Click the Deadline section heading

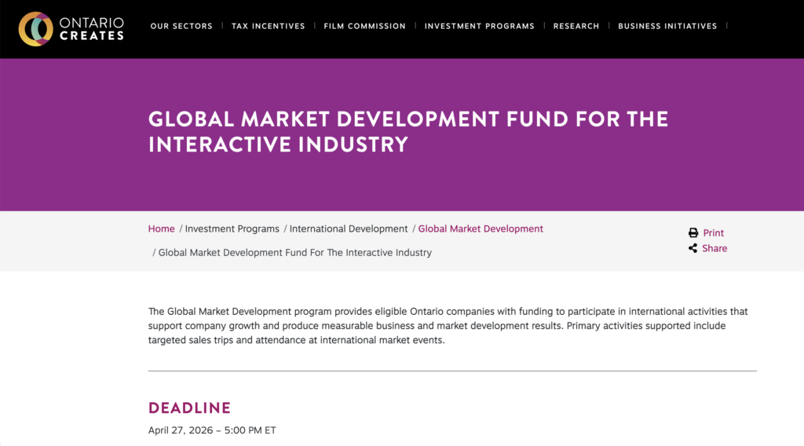189,408
